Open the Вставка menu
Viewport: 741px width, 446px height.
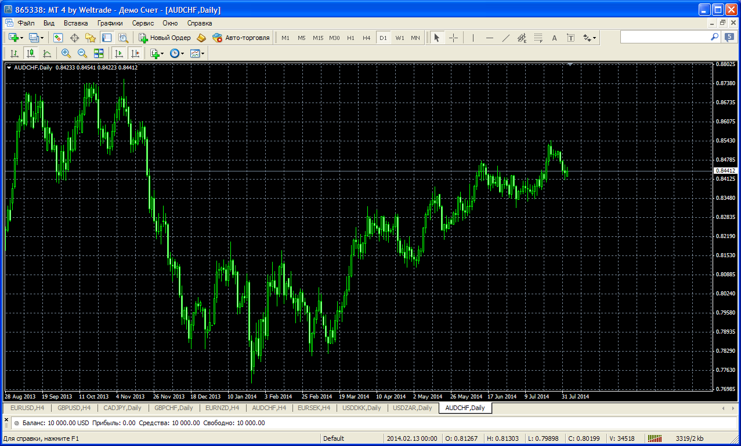click(76, 23)
